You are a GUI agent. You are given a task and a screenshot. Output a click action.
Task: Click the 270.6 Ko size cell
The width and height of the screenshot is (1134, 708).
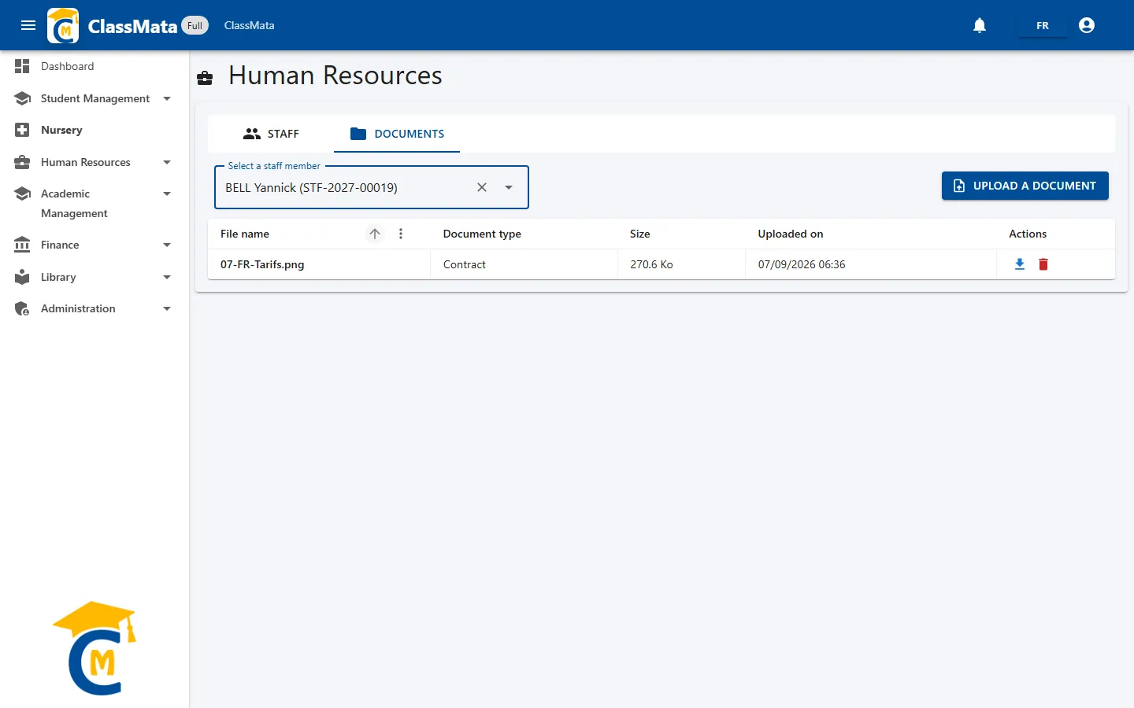coord(651,264)
